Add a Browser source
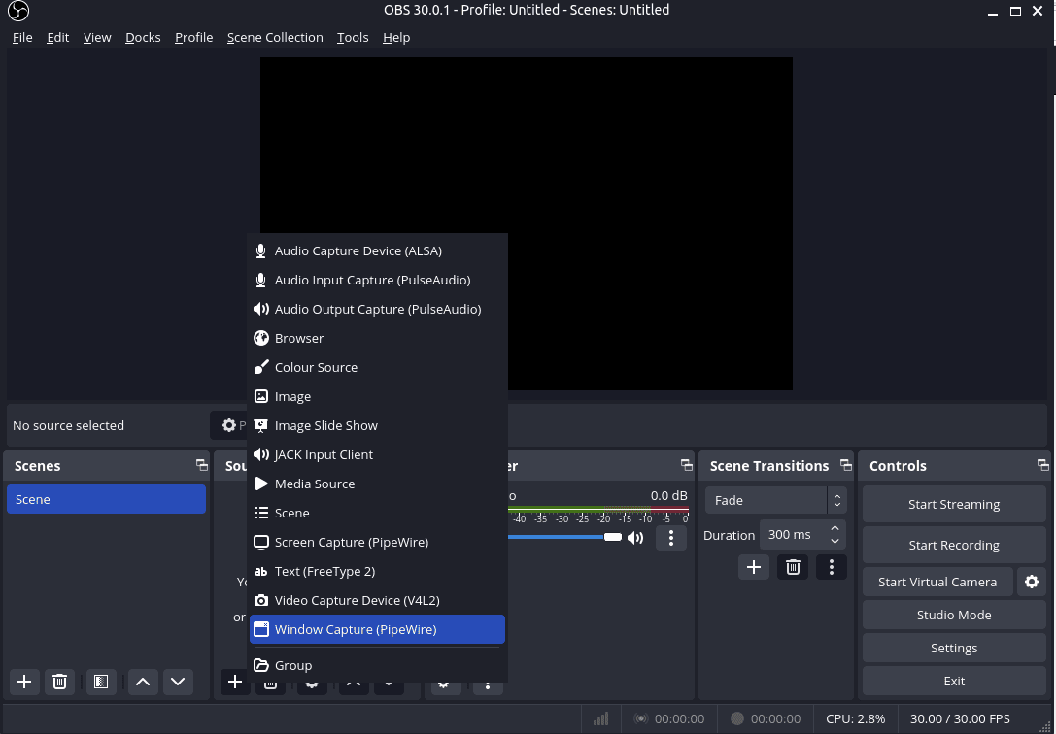 tap(377, 339)
